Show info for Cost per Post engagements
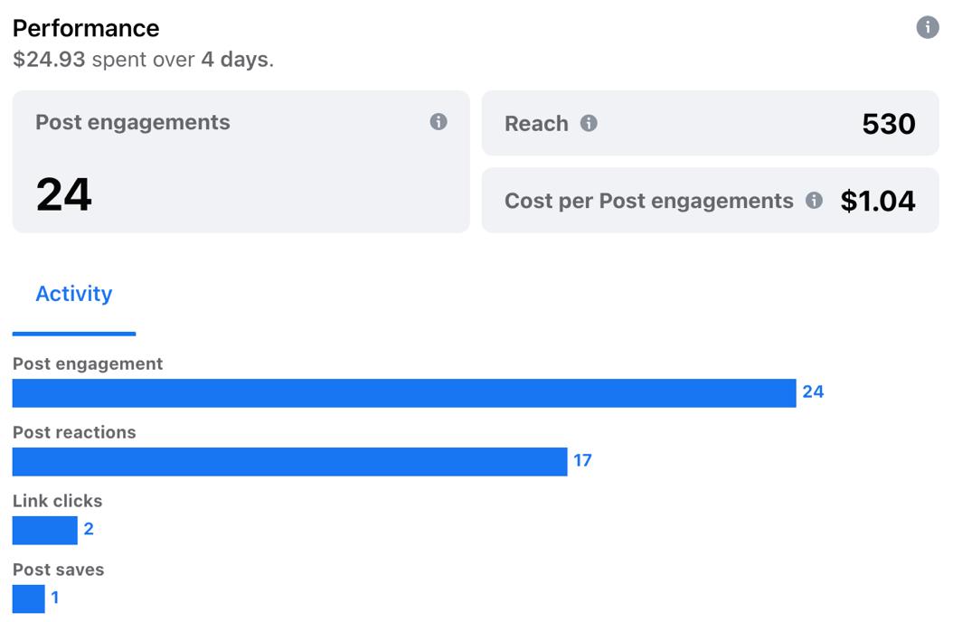Viewport: 953px width, 622px height. click(814, 201)
